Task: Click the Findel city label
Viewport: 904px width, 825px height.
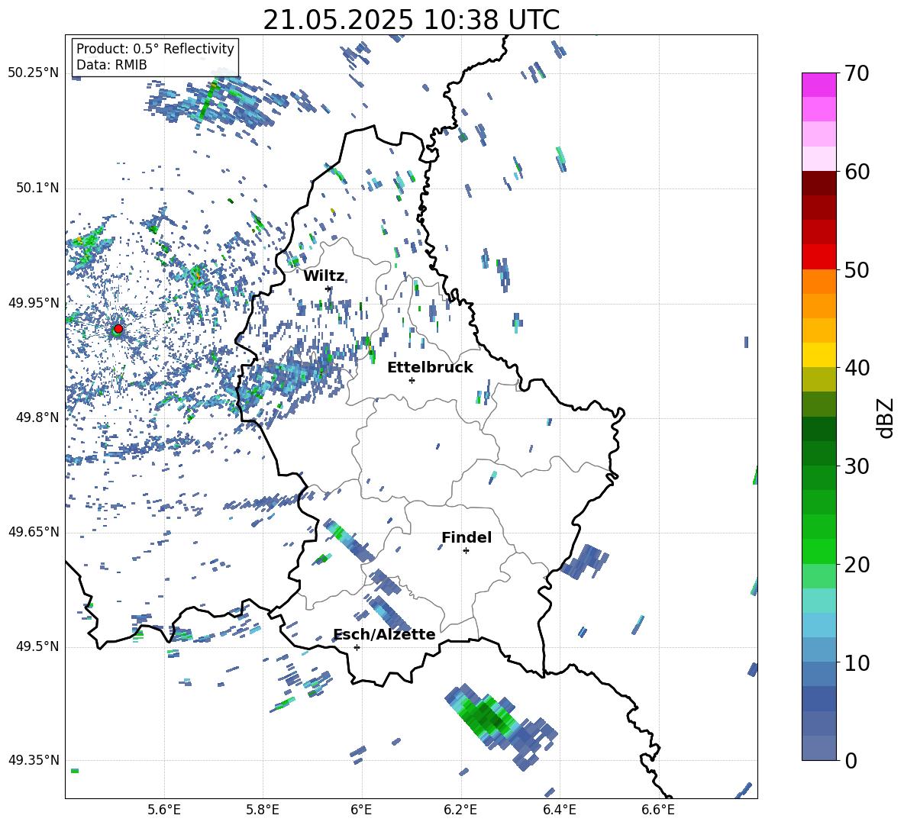Action: pyautogui.click(x=467, y=537)
